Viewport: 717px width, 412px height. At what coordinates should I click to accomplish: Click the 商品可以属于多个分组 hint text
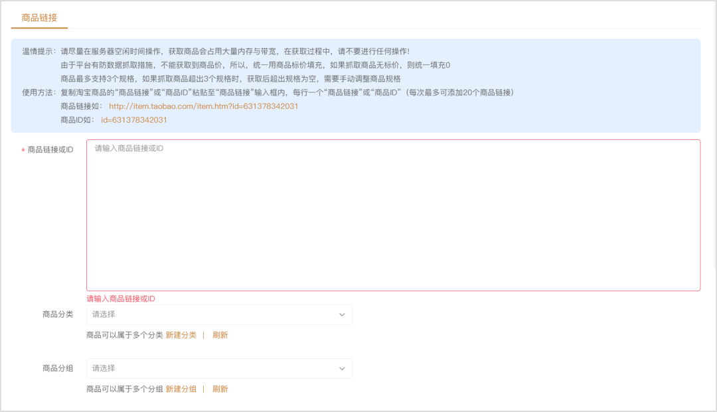pos(124,389)
